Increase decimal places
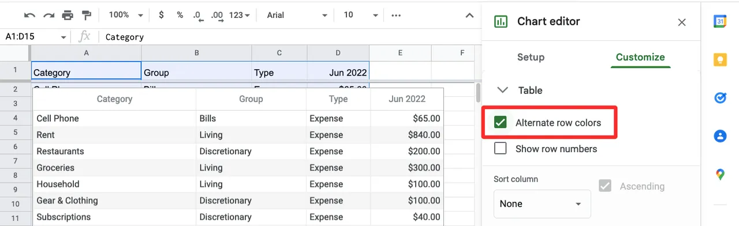Image resolution: width=739 pixels, height=226 pixels. pyautogui.click(x=217, y=16)
